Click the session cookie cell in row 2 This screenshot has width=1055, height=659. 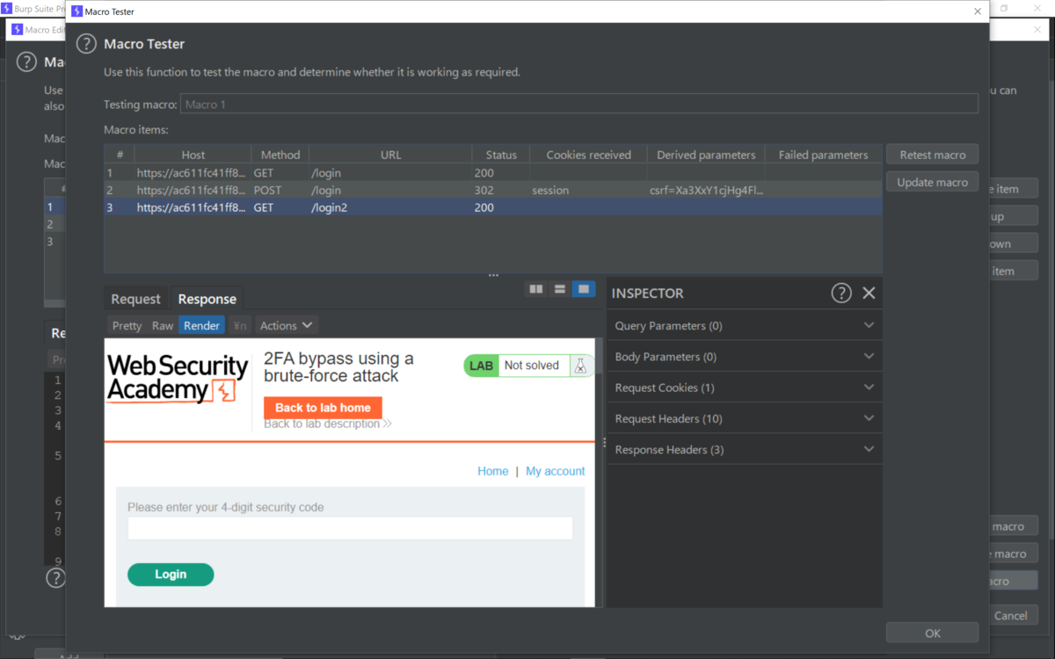pos(588,190)
